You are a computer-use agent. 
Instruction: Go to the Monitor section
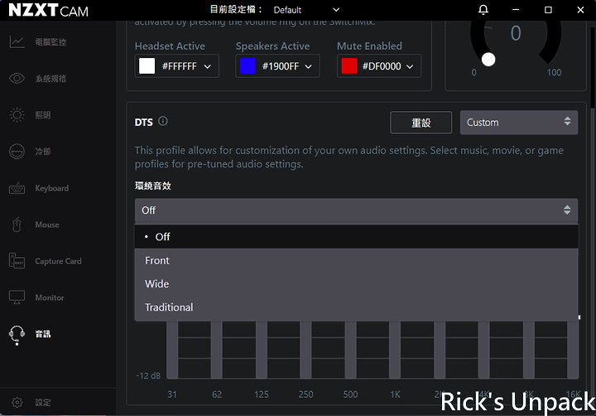[50, 297]
